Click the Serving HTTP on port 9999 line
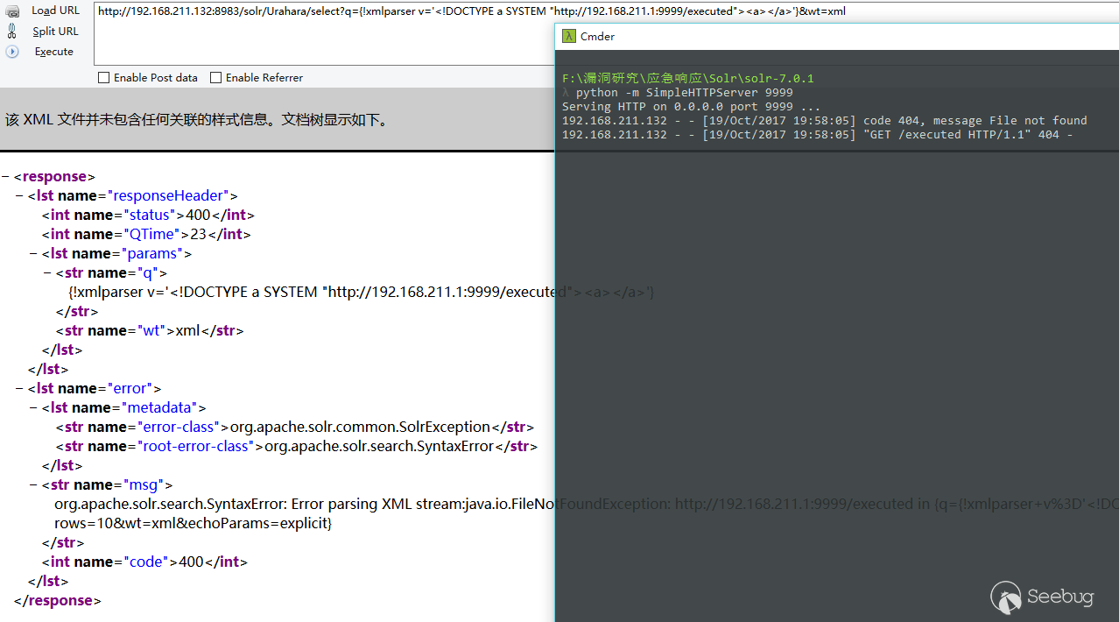 click(692, 107)
